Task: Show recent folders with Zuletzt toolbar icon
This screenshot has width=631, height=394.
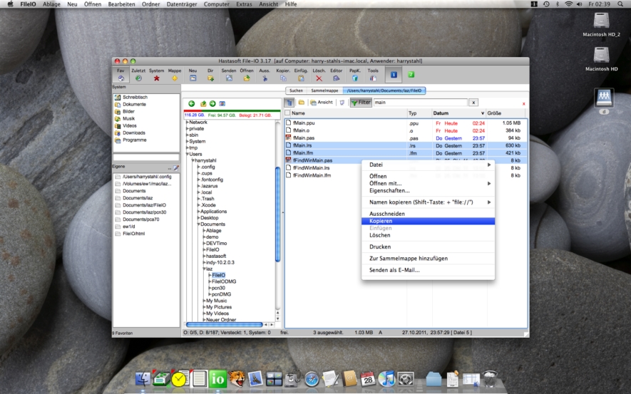Action: 138,78
